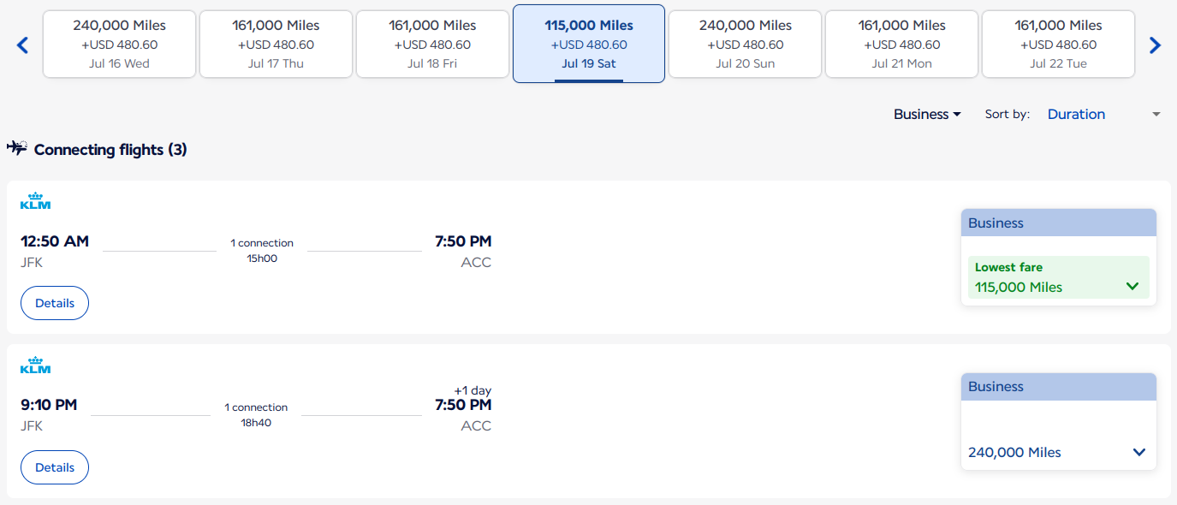Open Details for the 12:50 AM flight

click(x=55, y=303)
